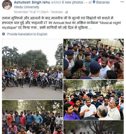Click the Hindi post text body
This screenshot has height=134, width=126.
click(61, 23)
